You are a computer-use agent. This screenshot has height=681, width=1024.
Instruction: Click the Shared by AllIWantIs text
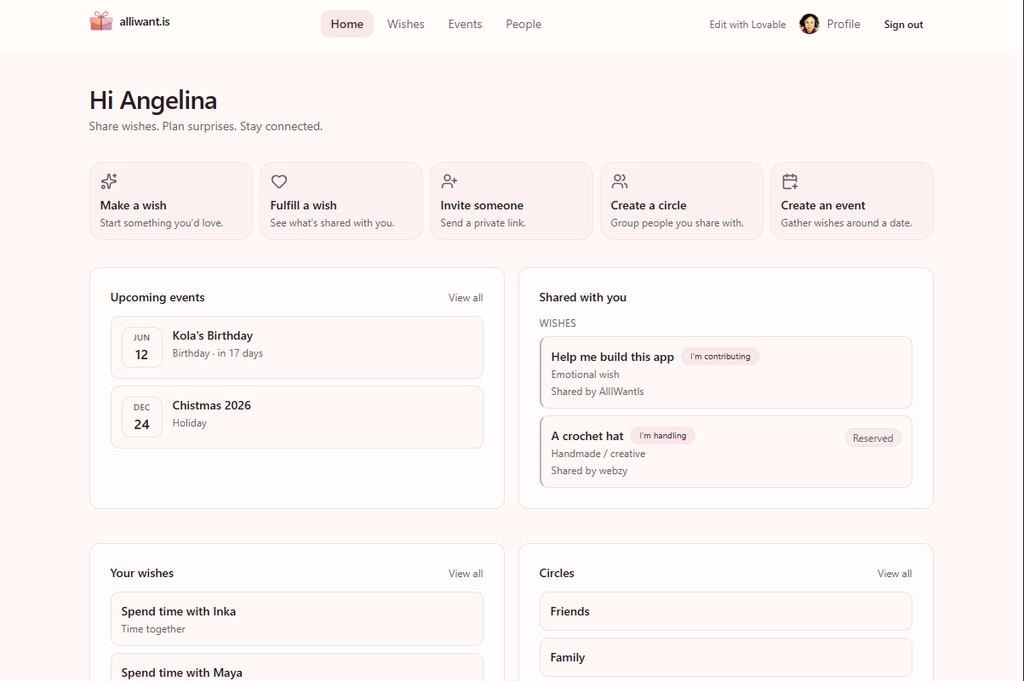point(598,392)
